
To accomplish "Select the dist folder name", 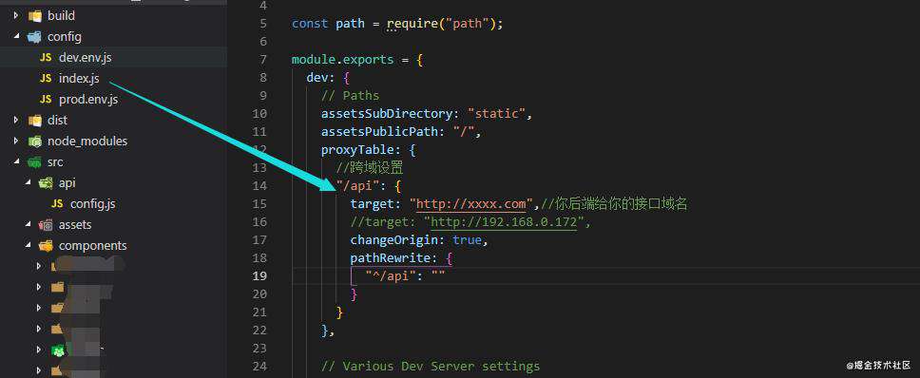I will [x=57, y=120].
